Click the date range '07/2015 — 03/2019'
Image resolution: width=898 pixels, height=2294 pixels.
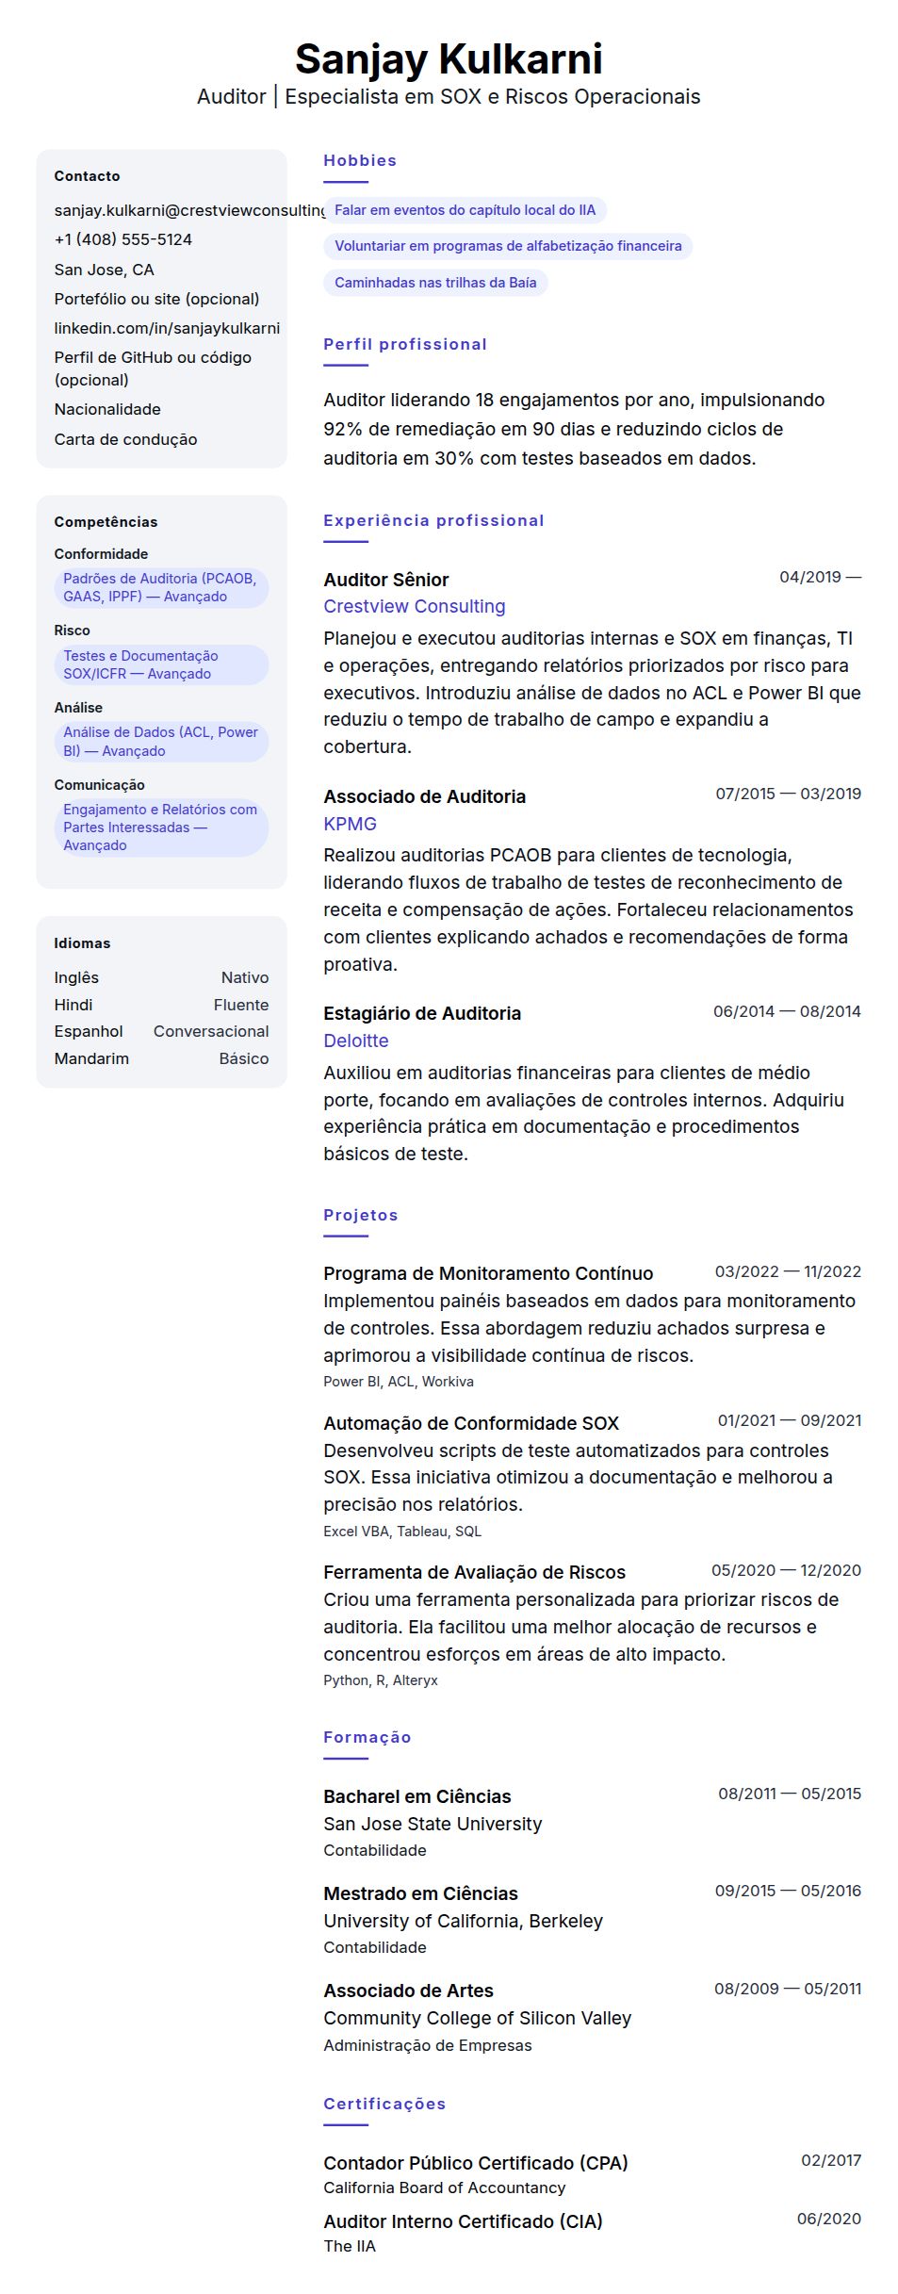pos(789,794)
